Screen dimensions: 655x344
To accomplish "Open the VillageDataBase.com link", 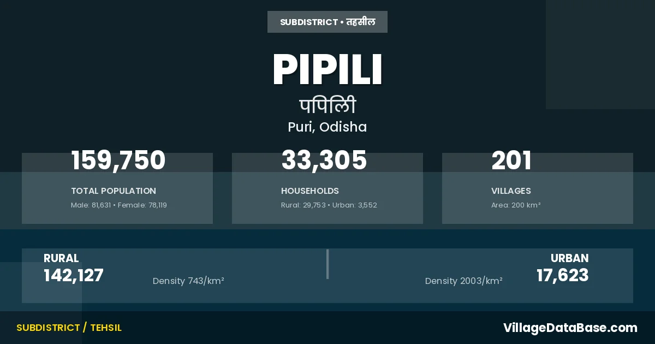I will [x=570, y=328].
